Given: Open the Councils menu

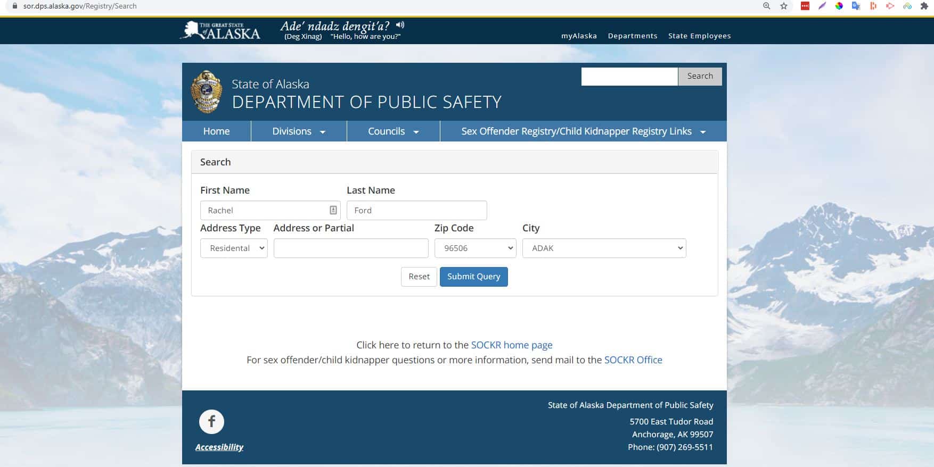Looking at the screenshot, I should coord(393,131).
